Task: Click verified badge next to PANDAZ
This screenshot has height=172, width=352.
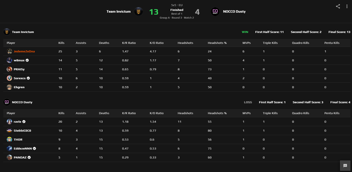Action: coord(29,157)
